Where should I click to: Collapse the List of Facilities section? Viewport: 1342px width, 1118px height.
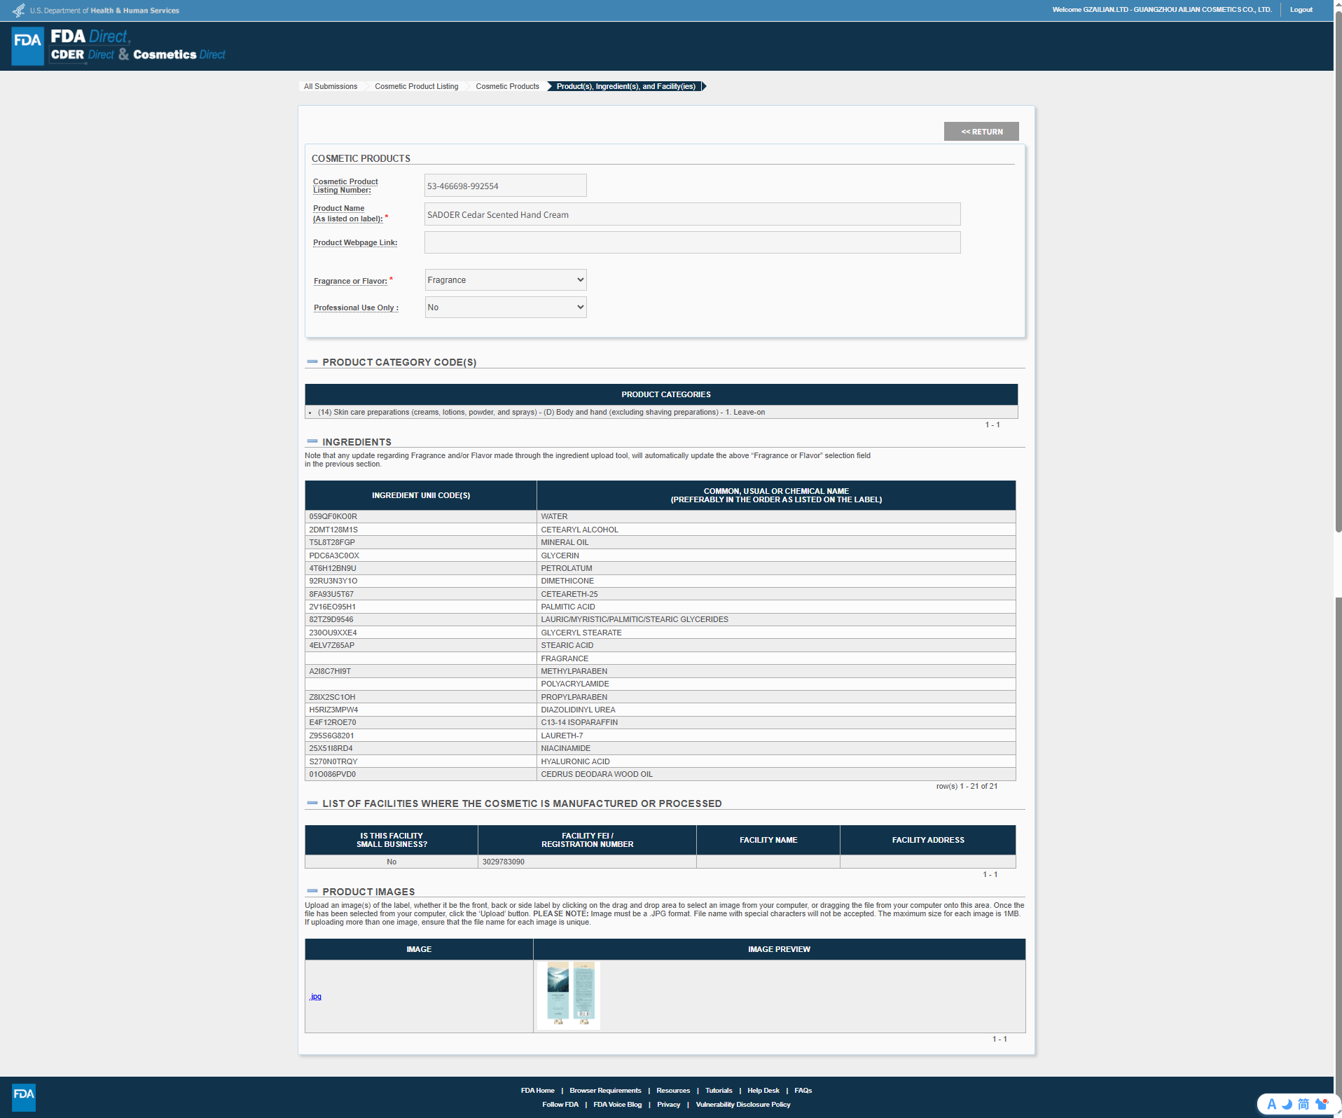pyautogui.click(x=312, y=803)
